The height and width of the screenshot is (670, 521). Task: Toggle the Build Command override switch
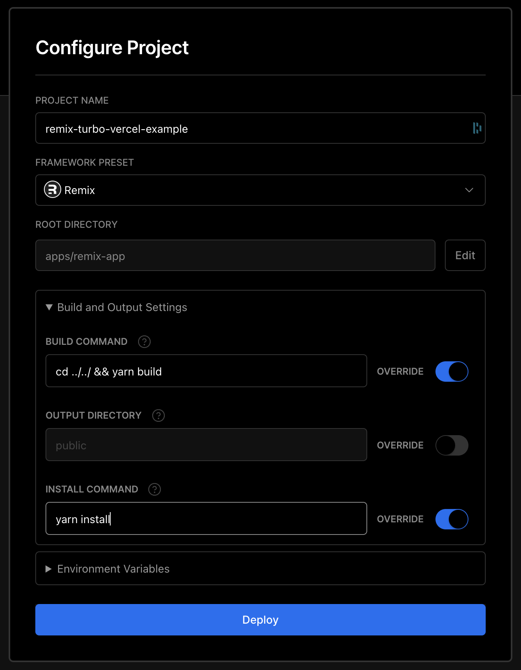452,372
